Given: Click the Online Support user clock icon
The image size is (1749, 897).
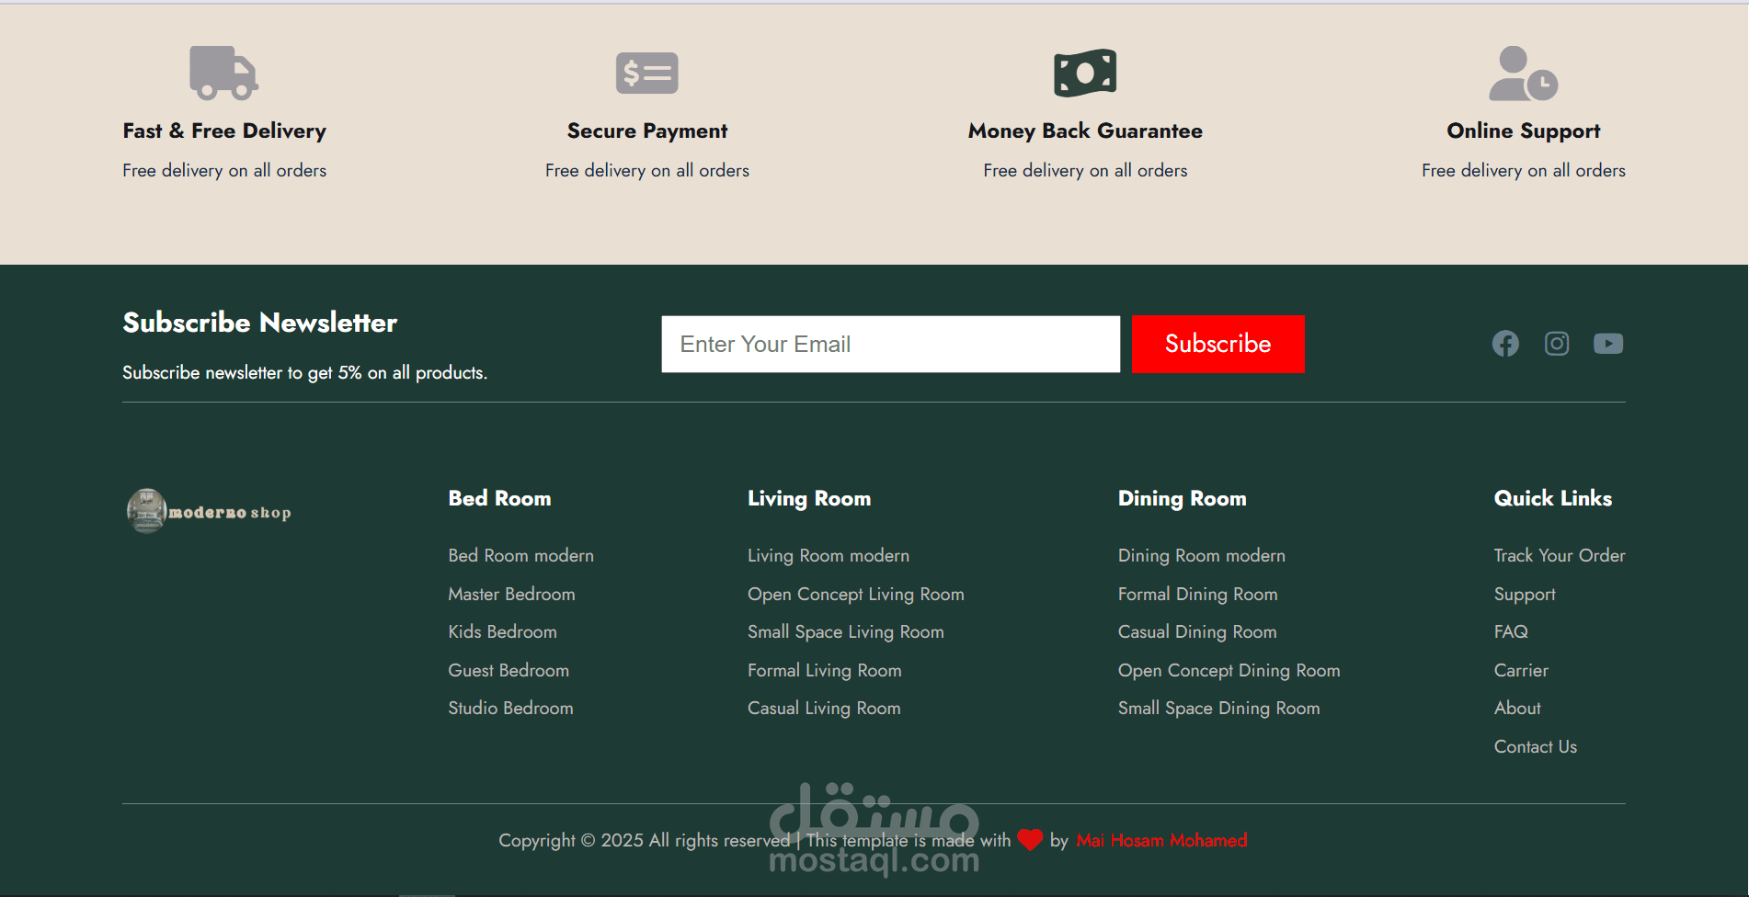Looking at the screenshot, I should point(1524,74).
